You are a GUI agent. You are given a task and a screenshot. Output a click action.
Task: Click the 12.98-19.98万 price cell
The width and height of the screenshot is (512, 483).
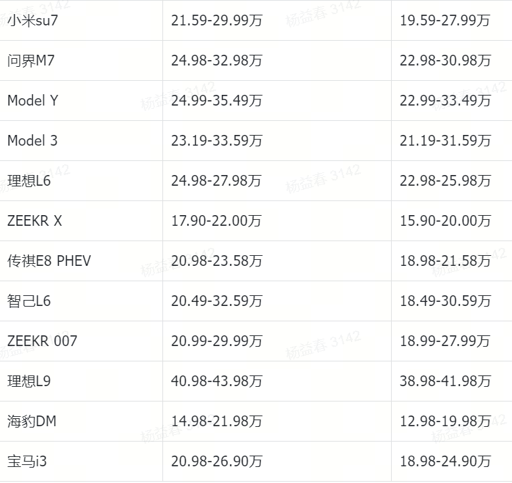tap(445, 422)
